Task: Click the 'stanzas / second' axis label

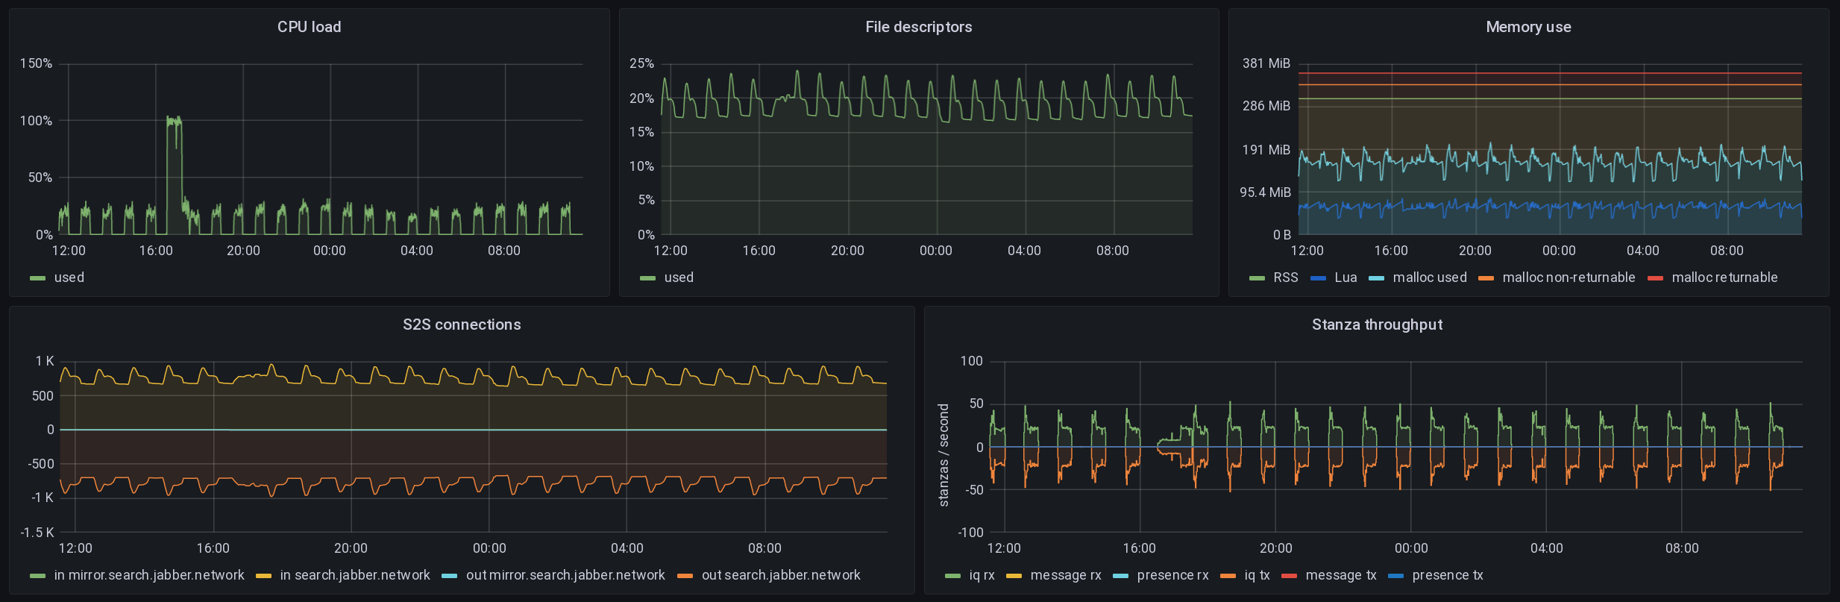Action: click(x=943, y=455)
